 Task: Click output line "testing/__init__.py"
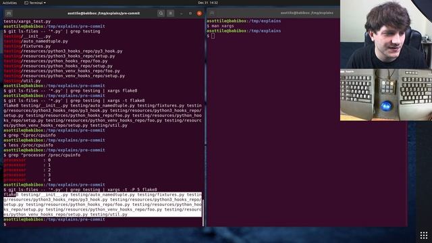pos(27,36)
